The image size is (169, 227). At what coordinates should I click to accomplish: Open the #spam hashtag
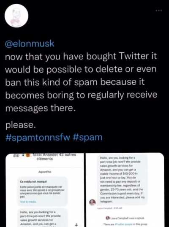point(88,137)
